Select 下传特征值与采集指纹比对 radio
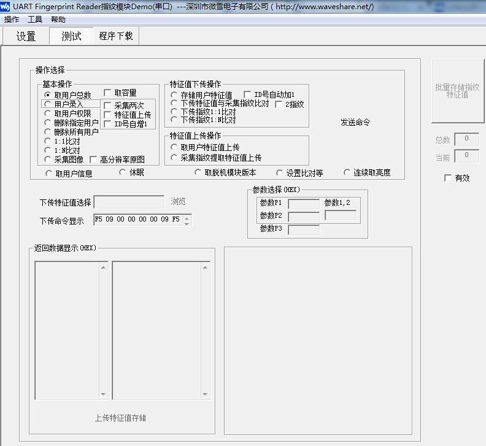This screenshot has width=486, height=446. point(174,103)
